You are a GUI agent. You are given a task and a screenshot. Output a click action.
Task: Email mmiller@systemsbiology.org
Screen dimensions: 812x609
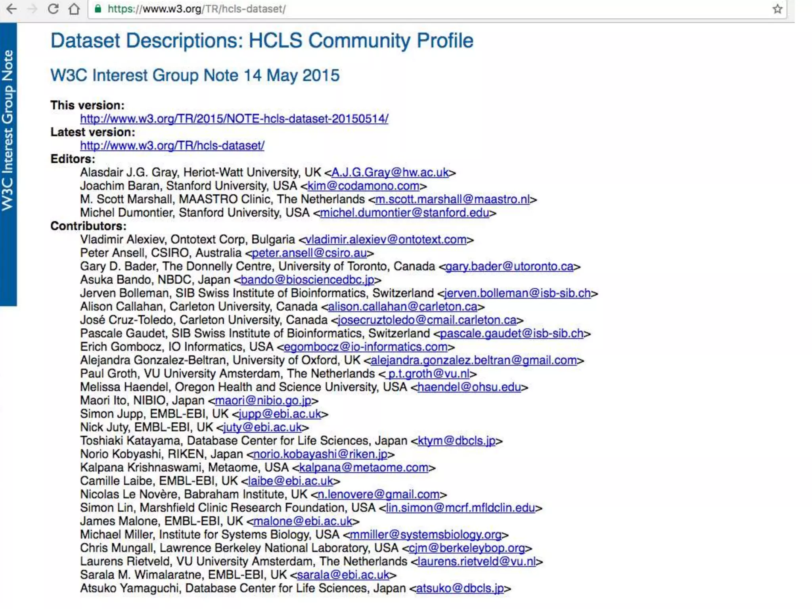pos(426,535)
